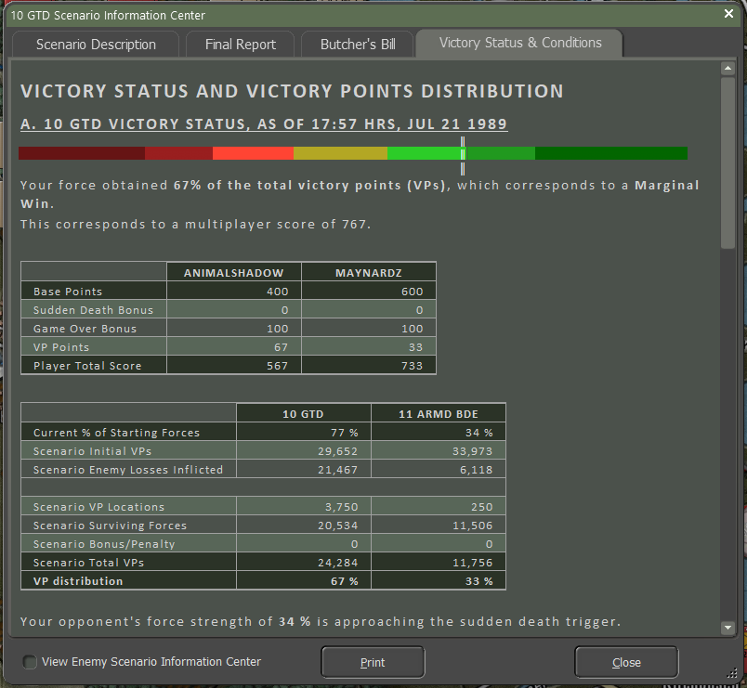Click the scrollbar down arrow

click(727, 627)
